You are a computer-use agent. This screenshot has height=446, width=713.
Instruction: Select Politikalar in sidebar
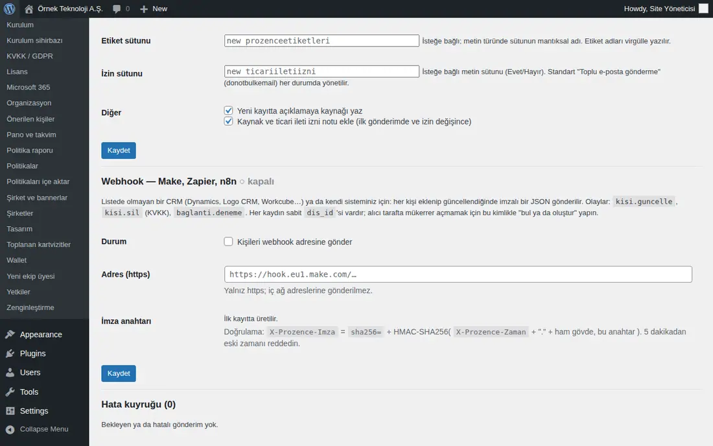(22, 166)
